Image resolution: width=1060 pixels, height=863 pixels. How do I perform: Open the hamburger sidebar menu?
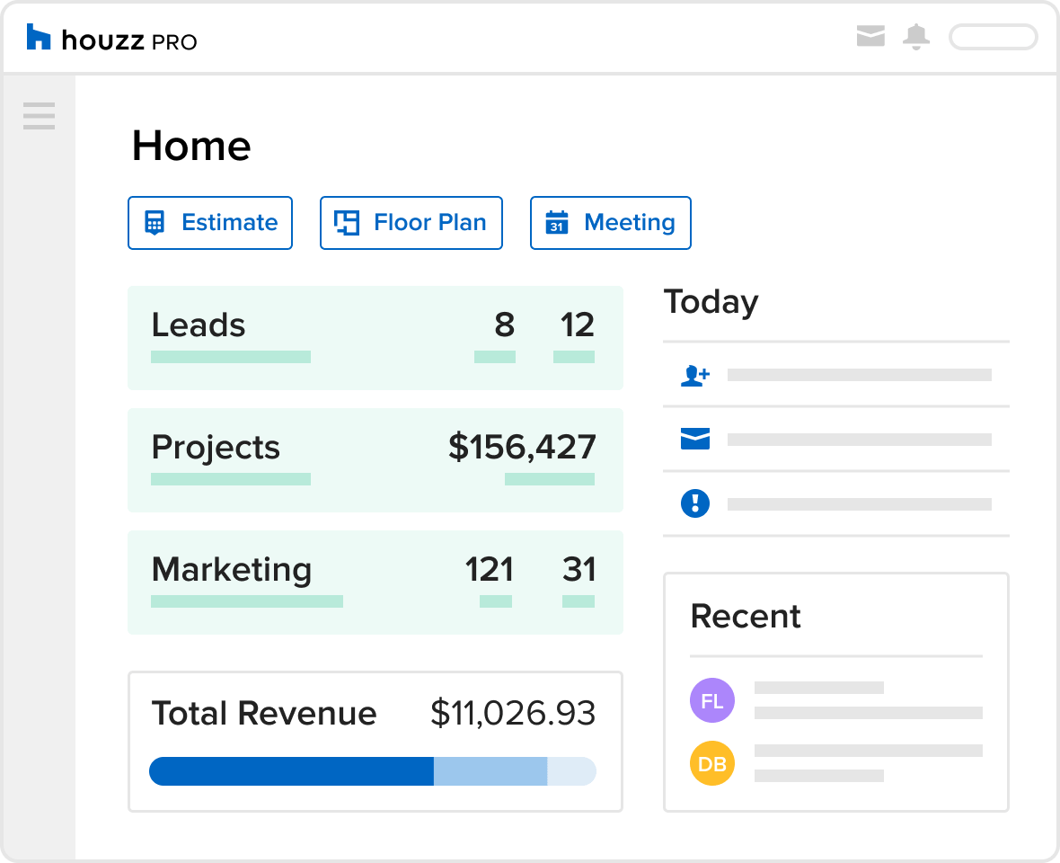point(39,116)
